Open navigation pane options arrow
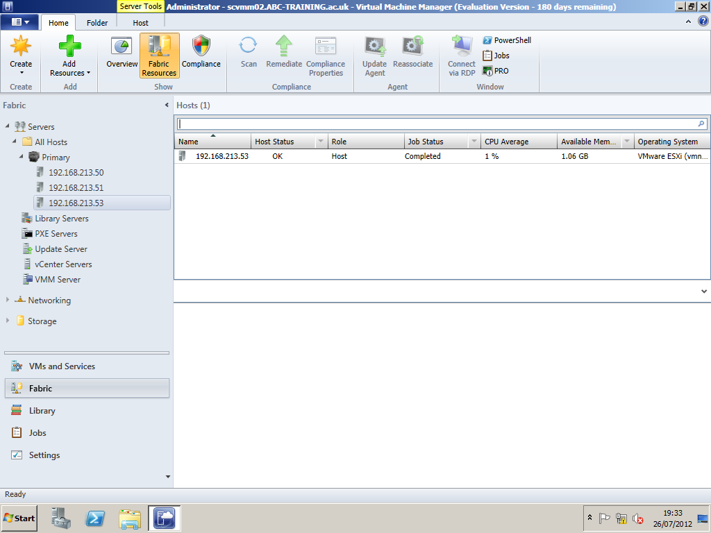 tap(168, 477)
